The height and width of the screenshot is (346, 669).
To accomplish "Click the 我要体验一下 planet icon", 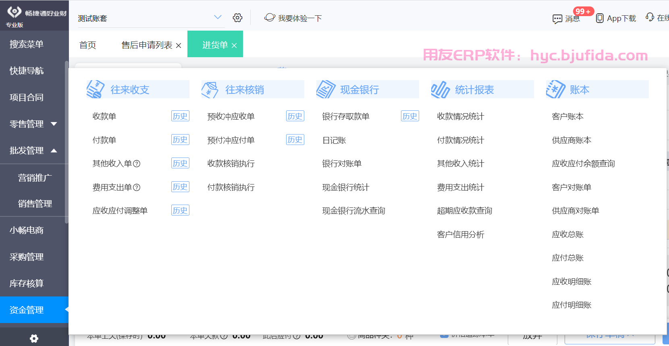I will coord(270,18).
